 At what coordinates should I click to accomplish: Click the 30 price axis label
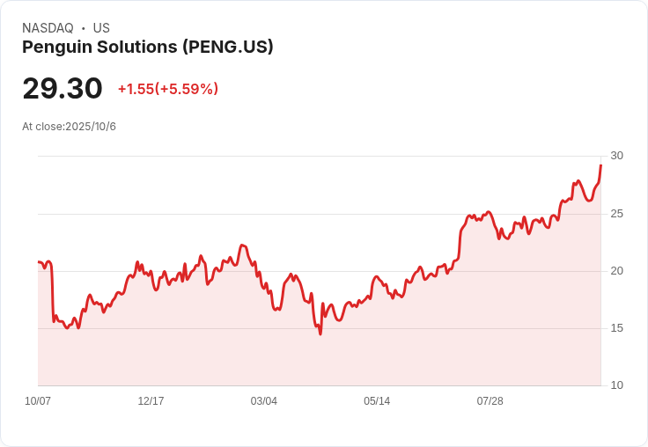(x=616, y=156)
